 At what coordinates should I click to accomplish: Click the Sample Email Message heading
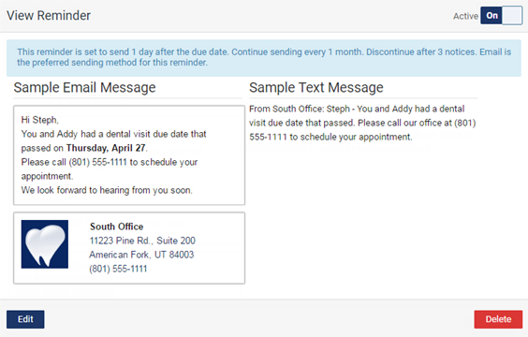[84, 88]
